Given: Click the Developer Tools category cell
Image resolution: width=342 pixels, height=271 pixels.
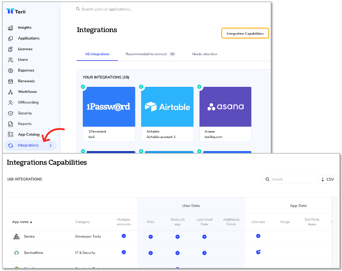Looking at the screenshot, I should [88, 236].
